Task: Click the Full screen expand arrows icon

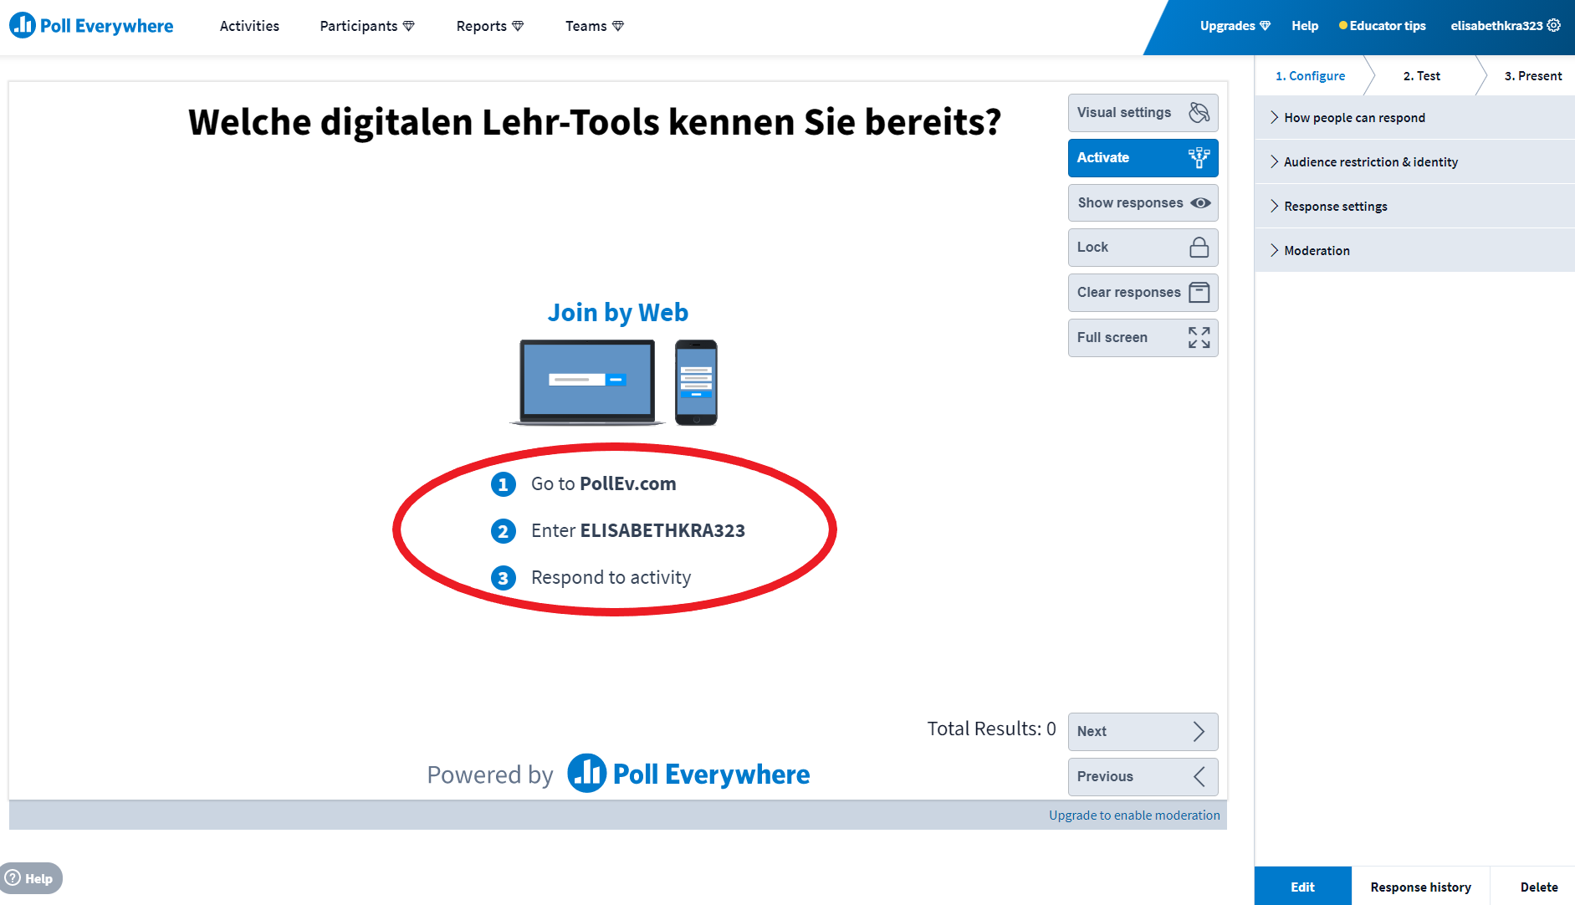Action: 1199,338
